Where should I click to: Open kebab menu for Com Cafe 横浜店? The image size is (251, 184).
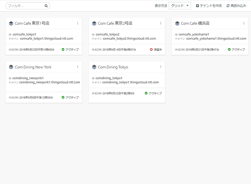(244, 23)
